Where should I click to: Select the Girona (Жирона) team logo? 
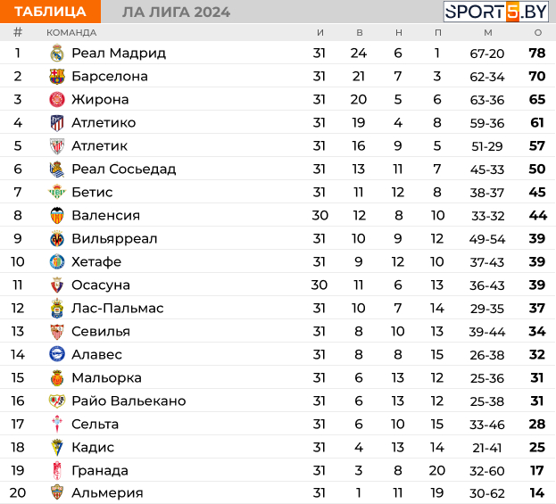coord(57,100)
